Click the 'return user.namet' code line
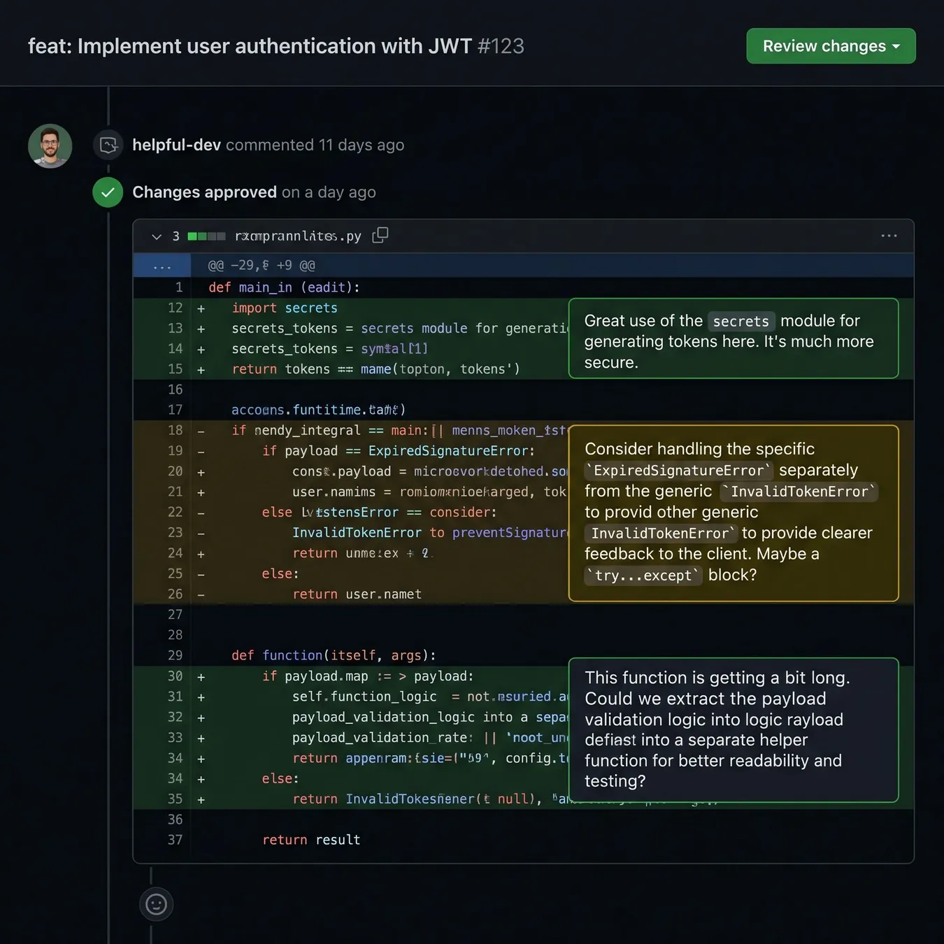The height and width of the screenshot is (944, 944). tap(357, 594)
